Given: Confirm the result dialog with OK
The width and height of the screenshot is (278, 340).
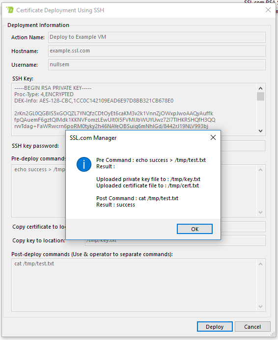Looking at the screenshot, I should tap(195, 229).
